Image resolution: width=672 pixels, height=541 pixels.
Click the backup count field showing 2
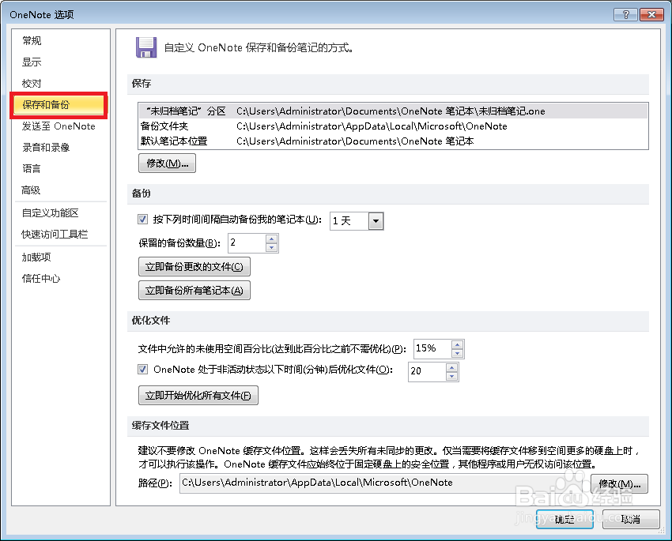pos(247,243)
